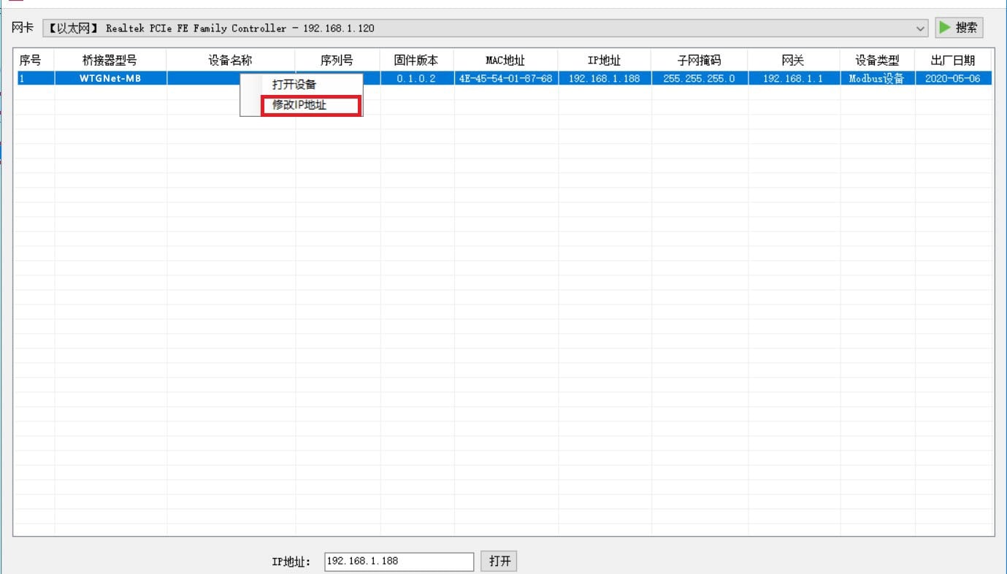Click the 子网掩码 column header

(x=700, y=61)
